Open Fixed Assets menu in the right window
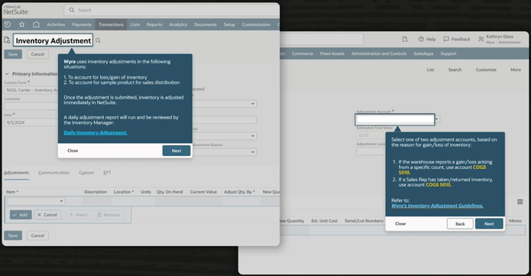Viewport: 531px width, 276px height. [x=332, y=54]
